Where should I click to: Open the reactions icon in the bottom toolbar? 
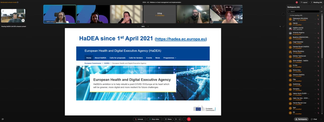point(180,119)
